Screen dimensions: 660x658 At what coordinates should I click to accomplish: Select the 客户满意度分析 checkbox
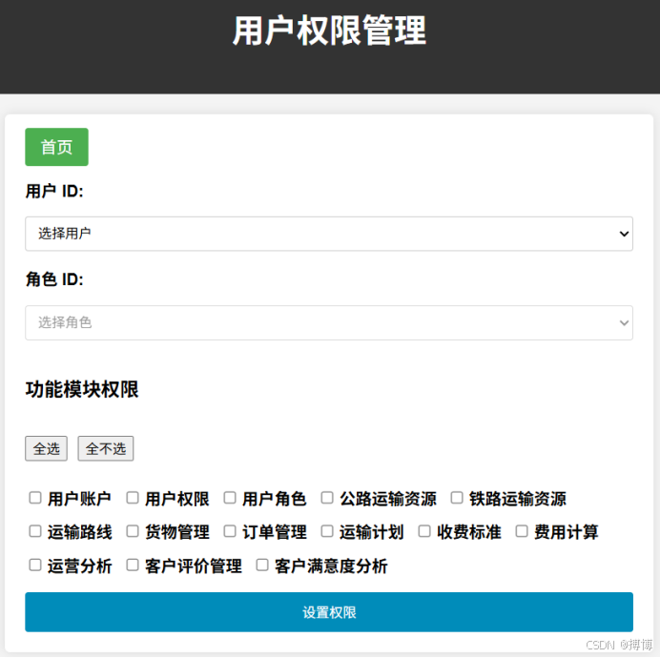262,565
